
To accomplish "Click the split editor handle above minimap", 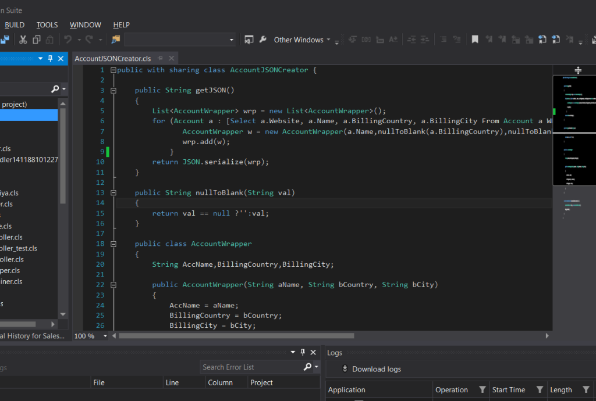I will pyautogui.click(x=577, y=70).
